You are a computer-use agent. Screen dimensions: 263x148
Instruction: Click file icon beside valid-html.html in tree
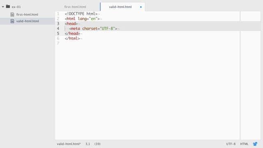click(x=12, y=21)
